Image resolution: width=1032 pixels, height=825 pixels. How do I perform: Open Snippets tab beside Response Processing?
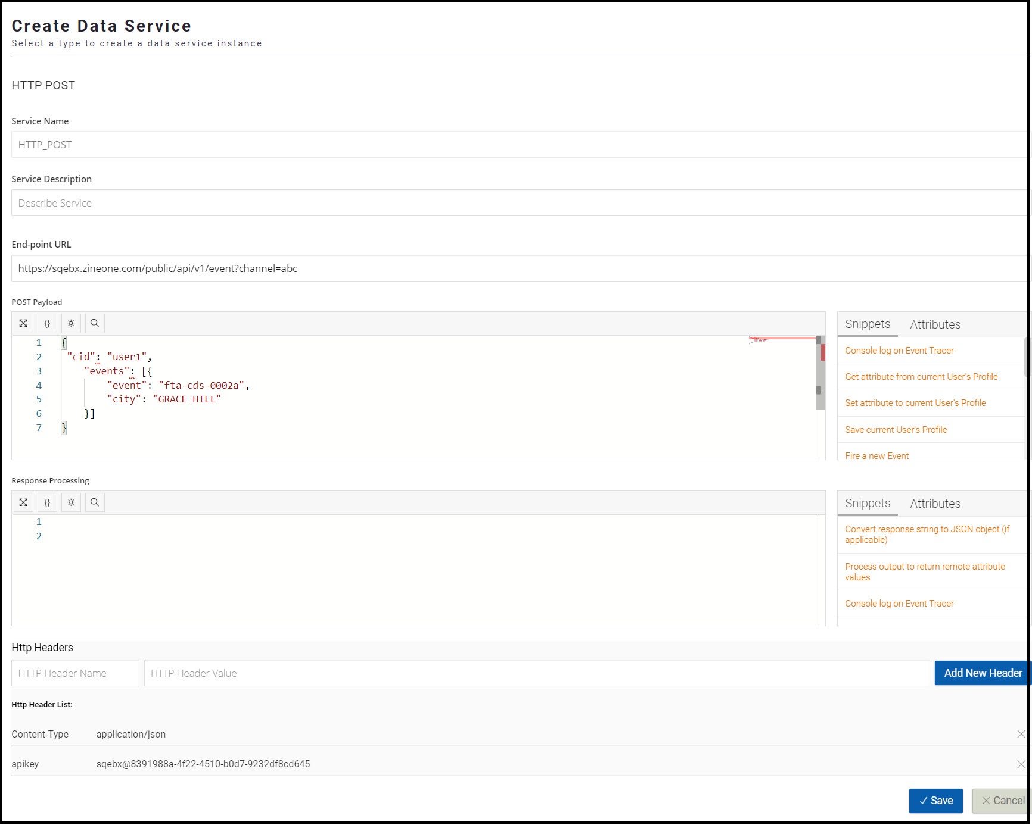(868, 504)
